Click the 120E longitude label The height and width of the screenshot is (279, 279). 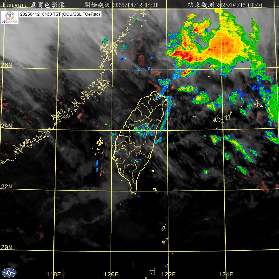click(111, 274)
